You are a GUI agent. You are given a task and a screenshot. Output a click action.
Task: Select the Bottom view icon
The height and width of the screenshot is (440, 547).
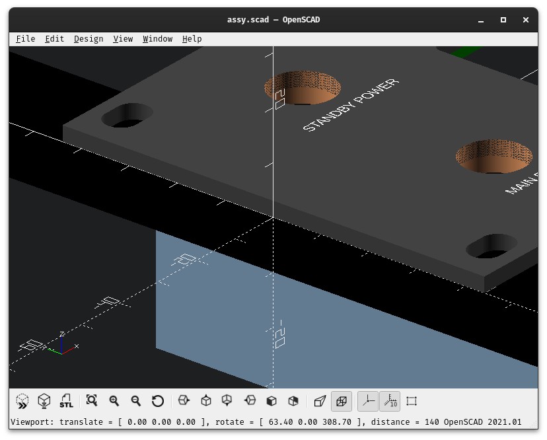227,401
